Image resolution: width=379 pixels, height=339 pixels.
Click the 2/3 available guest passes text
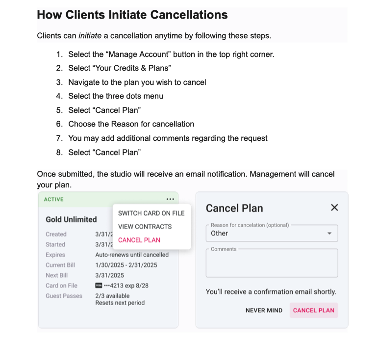(x=112, y=296)
